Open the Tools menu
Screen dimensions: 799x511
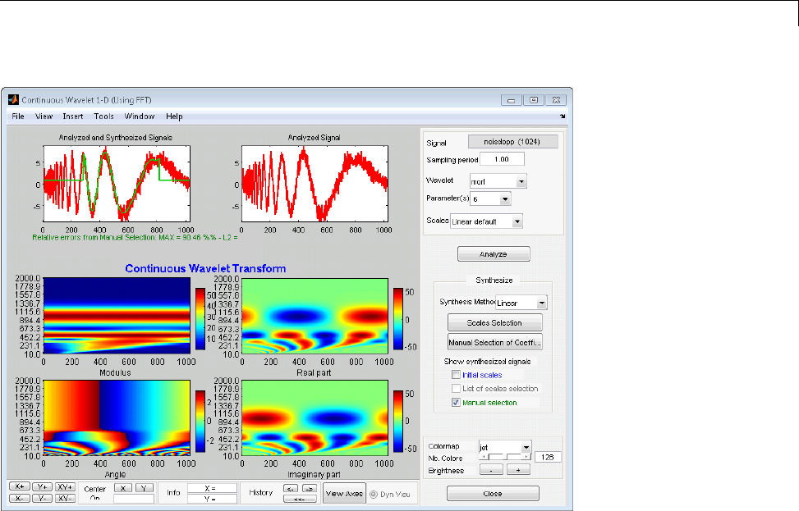tap(103, 116)
